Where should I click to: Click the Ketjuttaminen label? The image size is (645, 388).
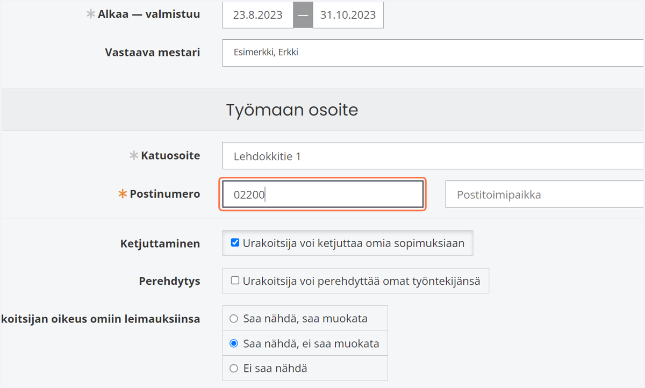click(x=160, y=243)
